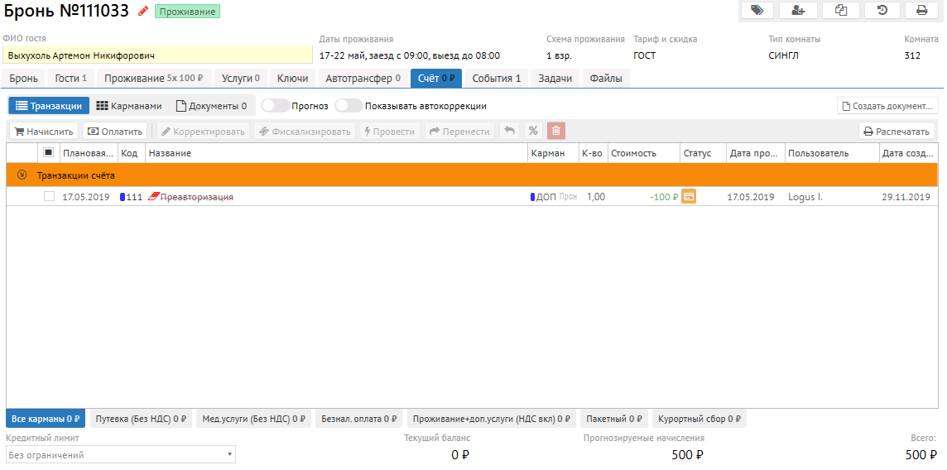The image size is (947, 470).
Task: Select the Безнал. оплата 0 ₽ pocket
Action: point(358,419)
